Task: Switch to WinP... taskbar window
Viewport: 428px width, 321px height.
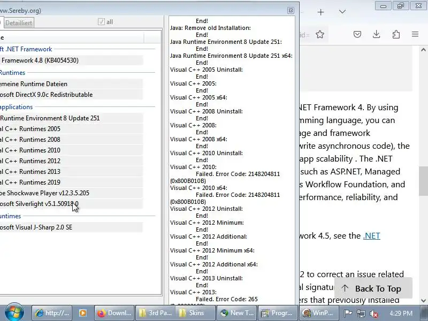Action: click(x=318, y=313)
